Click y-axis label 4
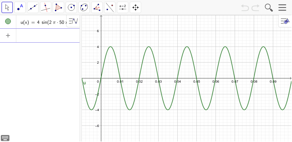The height and width of the screenshot is (142, 292). (98, 47)
